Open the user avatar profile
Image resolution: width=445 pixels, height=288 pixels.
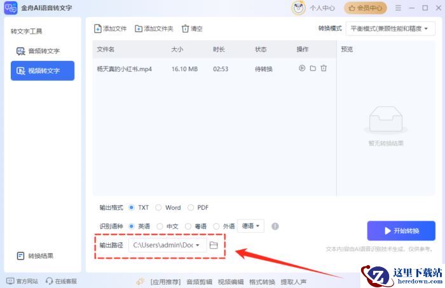(x=298, y=8)
